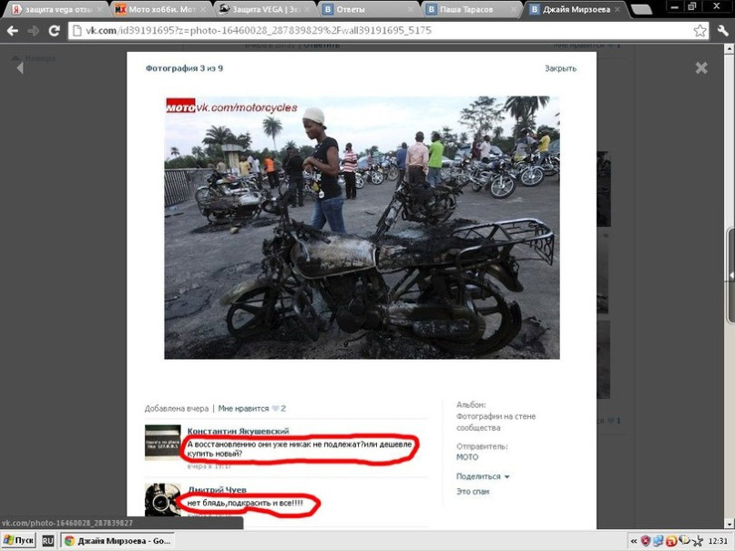Click Дмитрий Чуев's avatar thumbnail

[x=163, y=500]
